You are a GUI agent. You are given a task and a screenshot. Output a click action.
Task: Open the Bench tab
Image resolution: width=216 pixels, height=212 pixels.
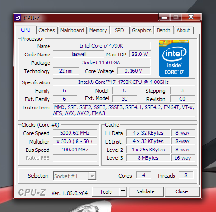tap(164, 30)
